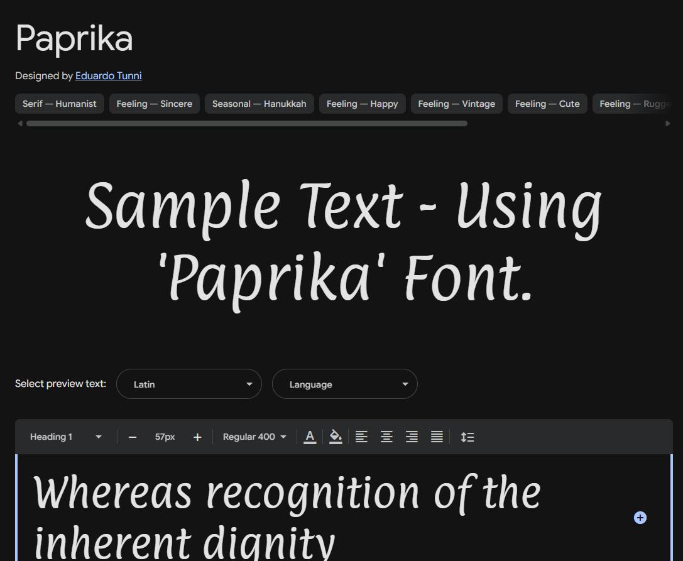Open the line height spacing control

[467, 437]
